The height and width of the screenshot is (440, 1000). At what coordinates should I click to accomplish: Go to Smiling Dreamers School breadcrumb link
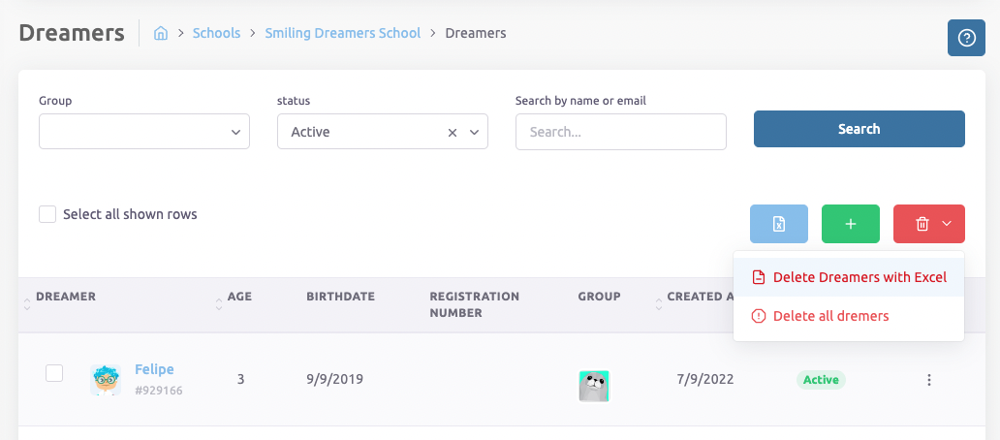point(343,33)
